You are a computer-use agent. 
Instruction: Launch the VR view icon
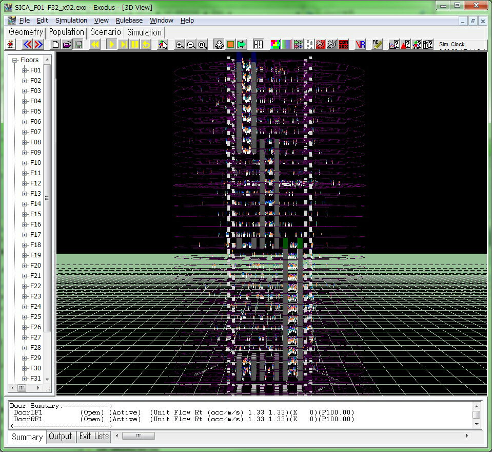click(360, 44)
